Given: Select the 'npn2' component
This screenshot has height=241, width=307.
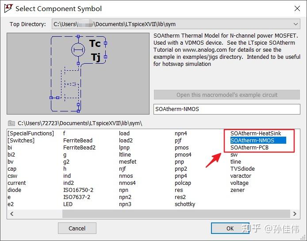Looking at the screenshot, I should [x=125, y=197].
